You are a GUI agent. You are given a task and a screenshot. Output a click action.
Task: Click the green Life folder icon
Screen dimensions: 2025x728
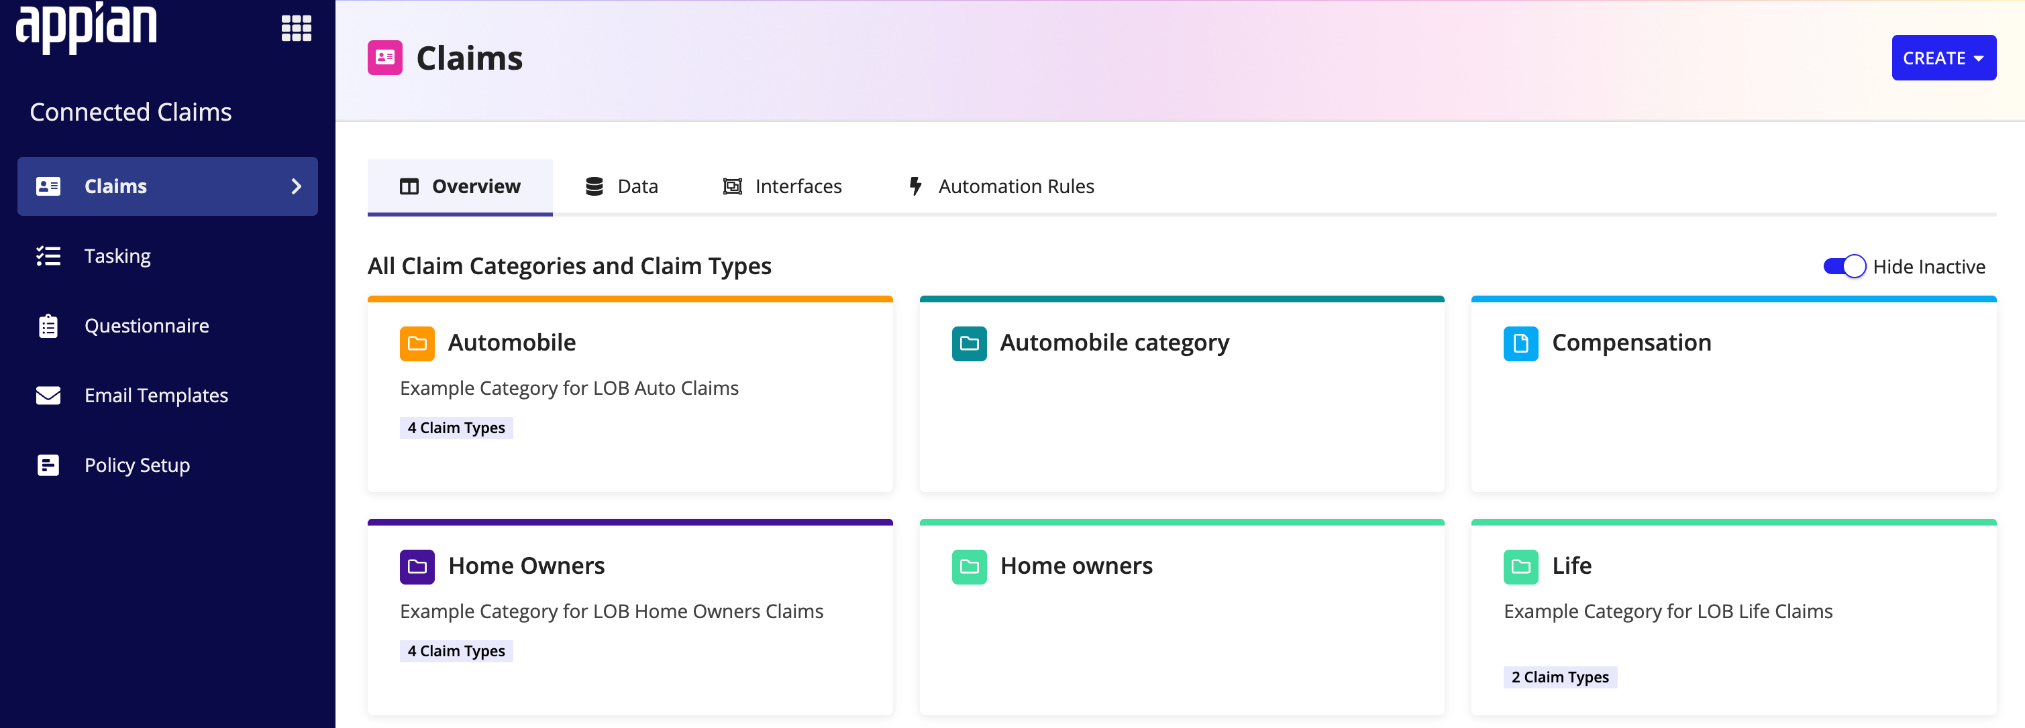(x=1521, y=566)
